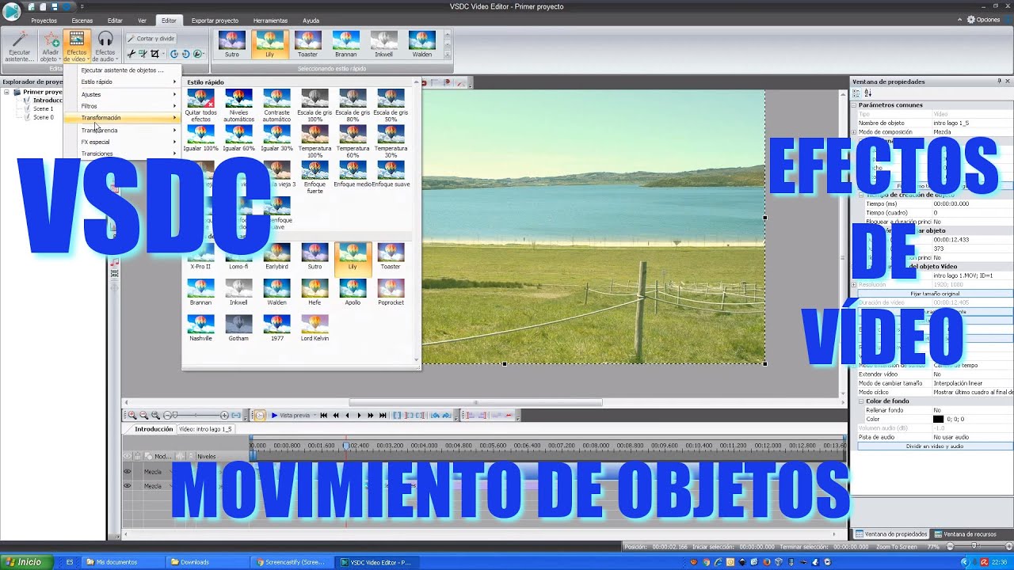This screenshot has width=1014, height=570.
Task: Apply the Nashville style thumbnail
Action: (x=200, y=328)
